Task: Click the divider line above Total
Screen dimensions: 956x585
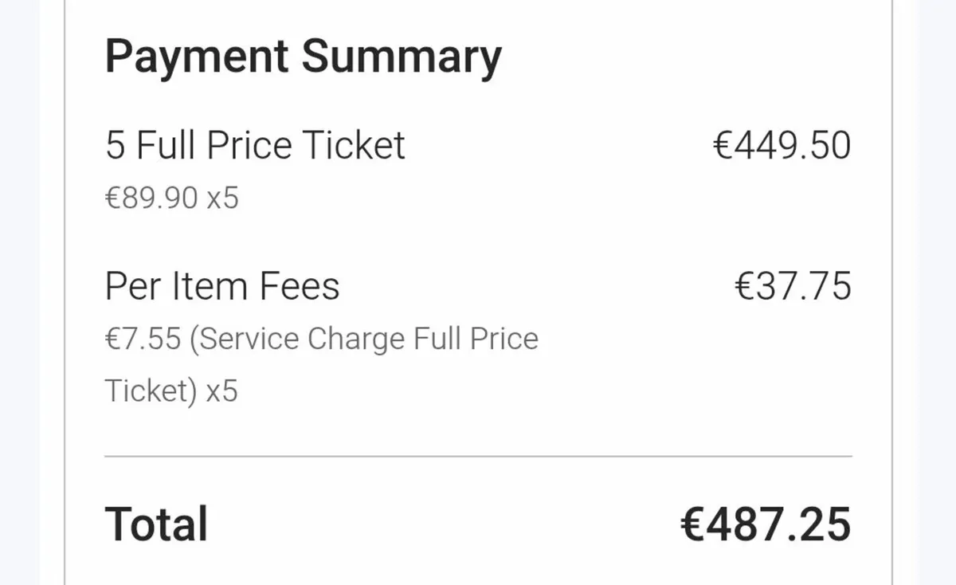Action: click(x=478, y=457)
